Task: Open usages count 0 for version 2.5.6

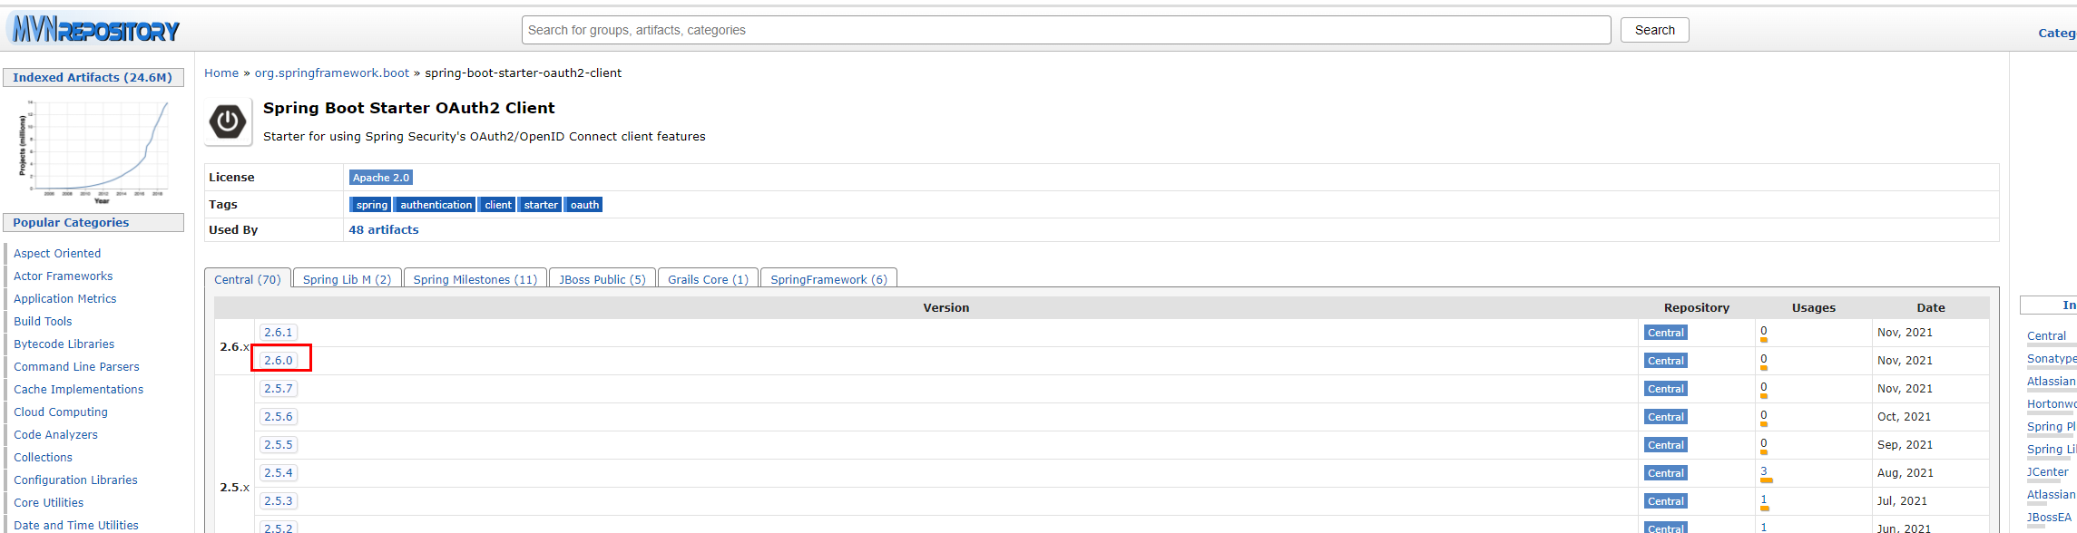Action: tap(1764, 415)
